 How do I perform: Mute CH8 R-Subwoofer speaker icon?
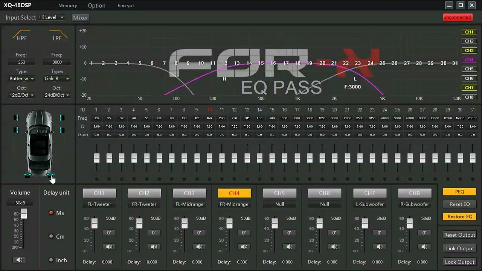coord(424,247)
